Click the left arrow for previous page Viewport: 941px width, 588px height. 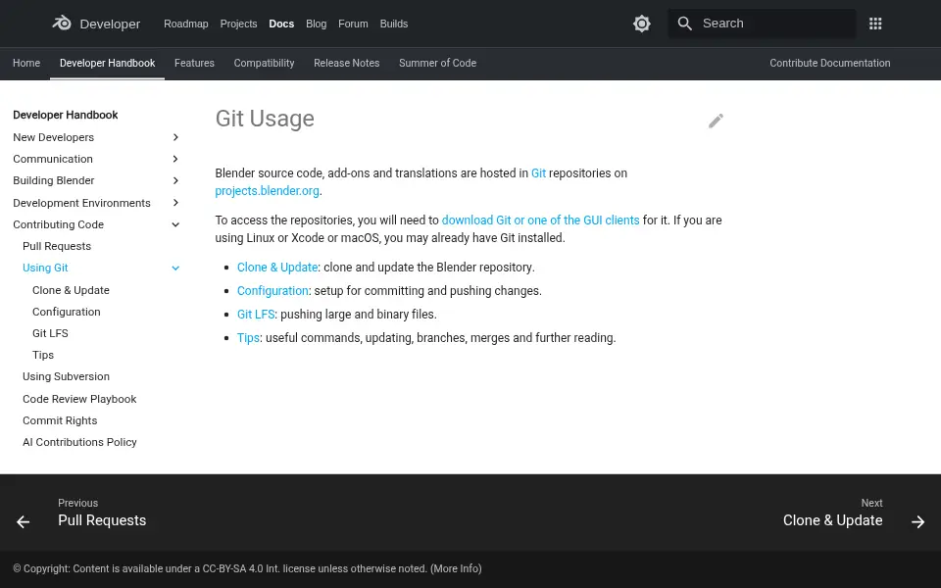point(23,522)
